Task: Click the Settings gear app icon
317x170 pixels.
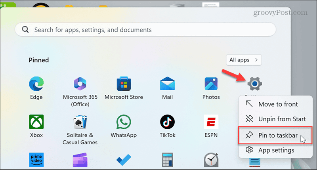Action: click(255, 84)
